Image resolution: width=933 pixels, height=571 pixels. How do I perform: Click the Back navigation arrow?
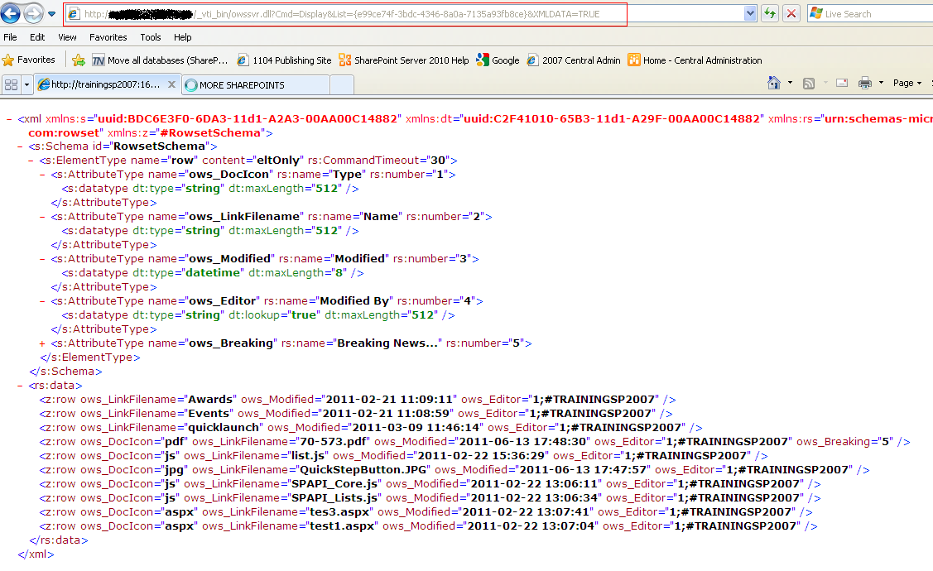pos(11,13)
